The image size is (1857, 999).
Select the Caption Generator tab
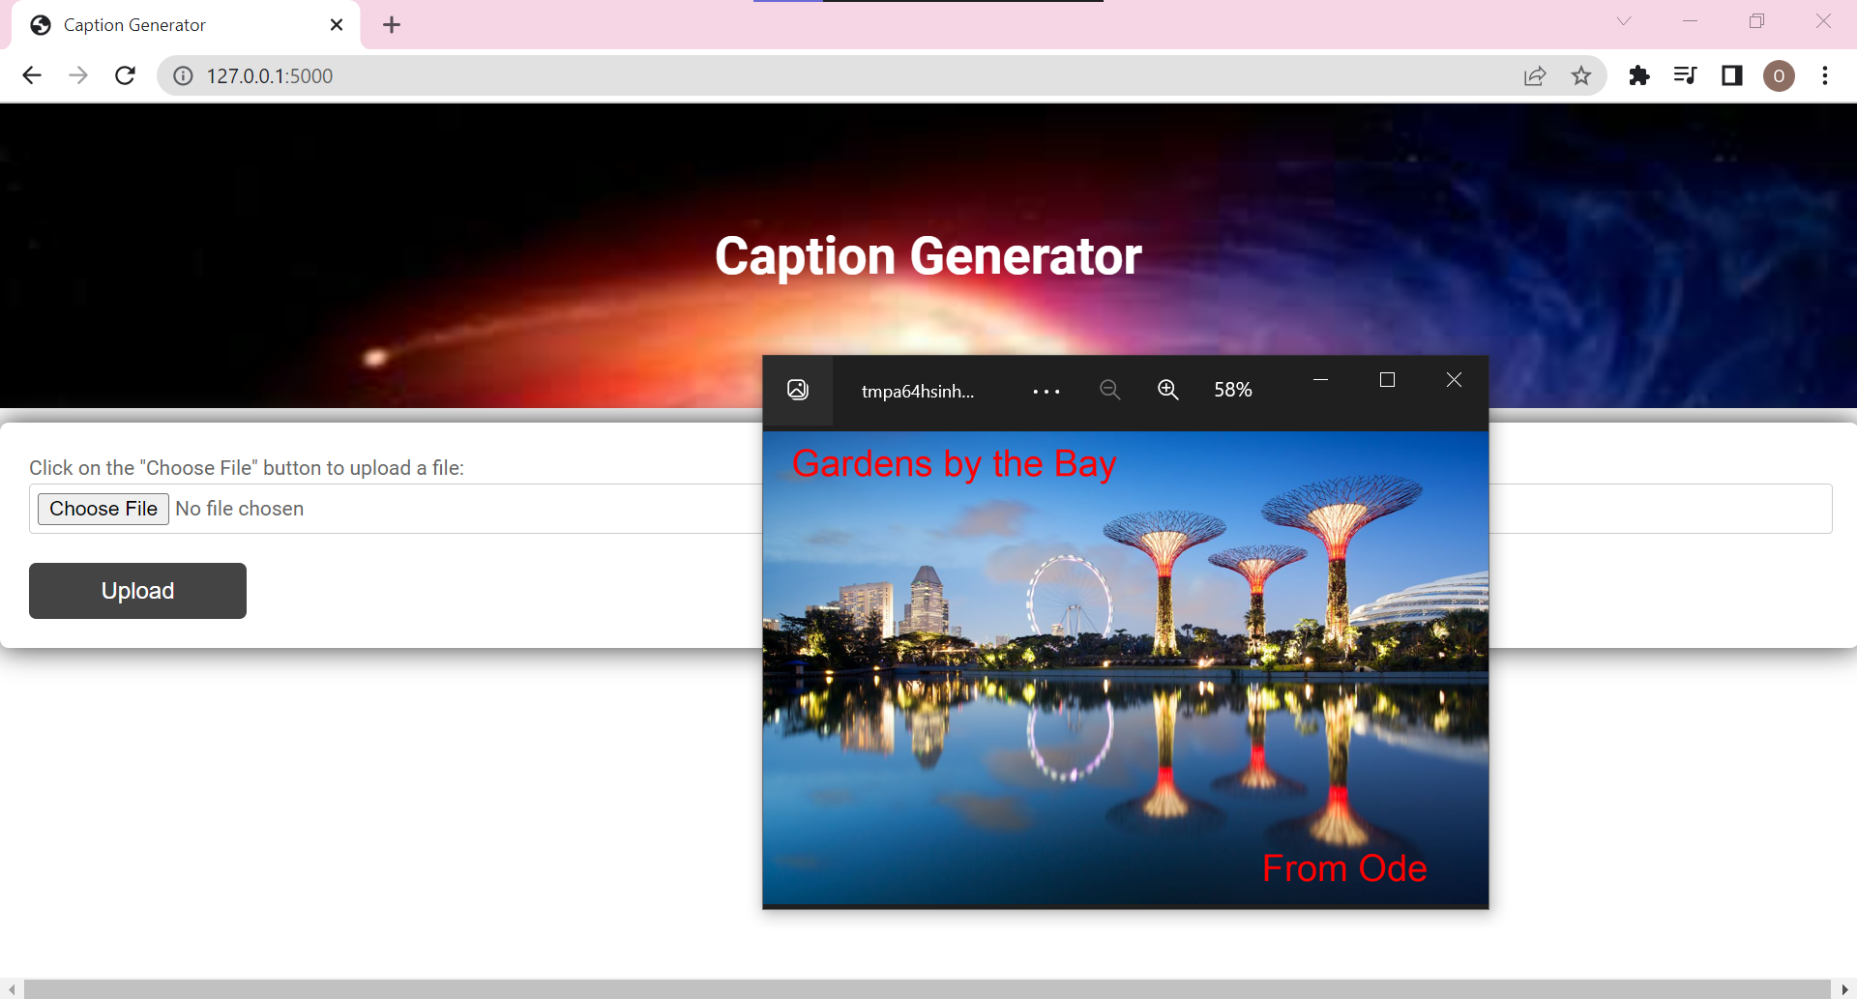(155, 24)
